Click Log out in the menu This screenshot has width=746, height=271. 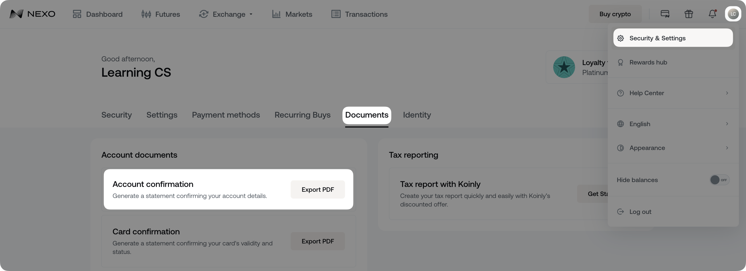click(x=640, y=211)
